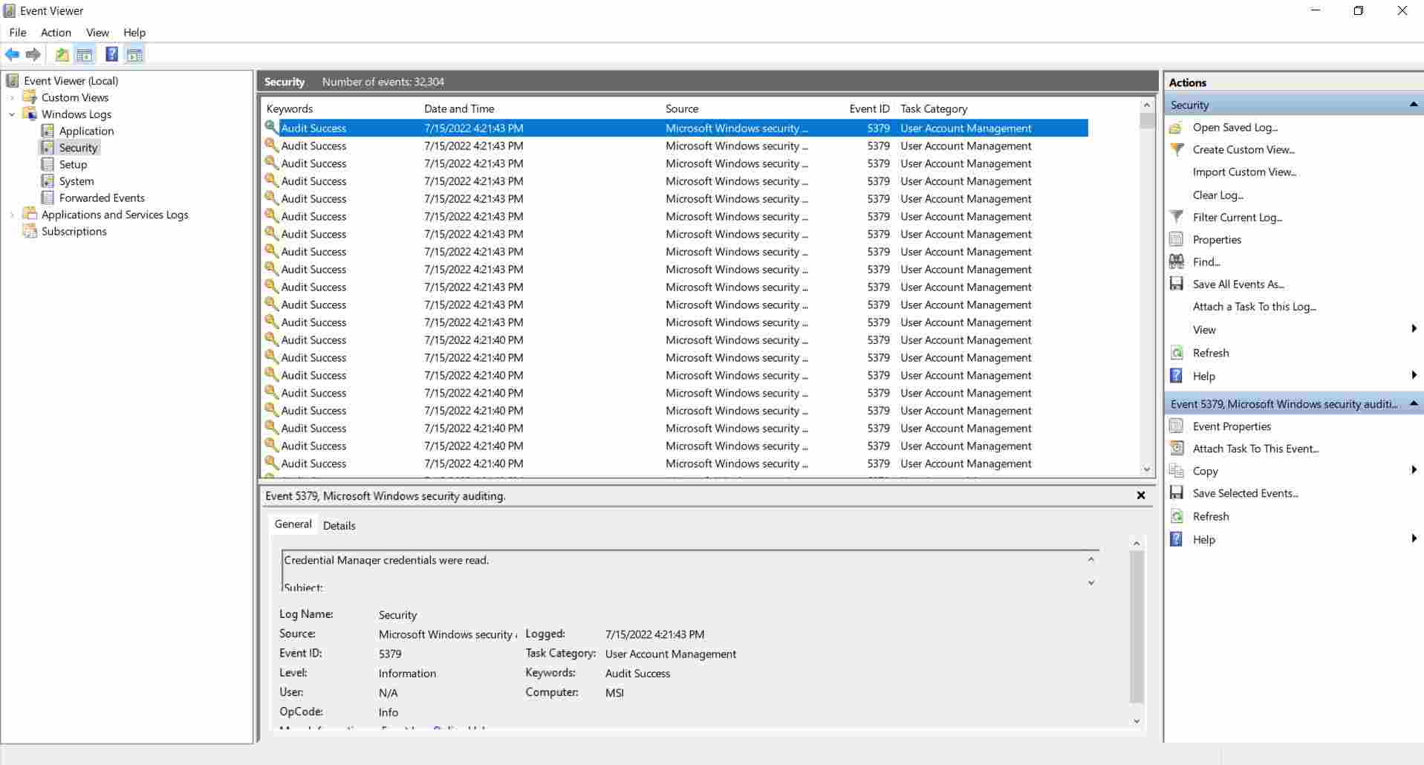The image size is (1424, 765).
Task: Click the Find binoculars icon
Action: pos(1177,261)
